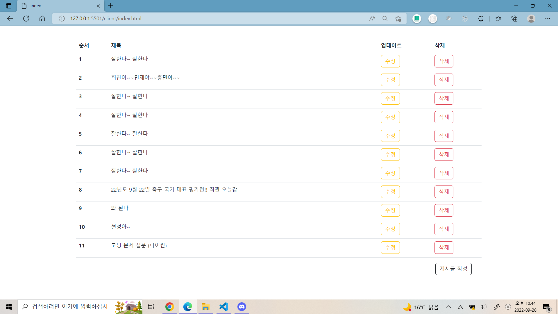558x314 pixels.
Task: Open a new browser tab
Action: (x=111, y=6)
